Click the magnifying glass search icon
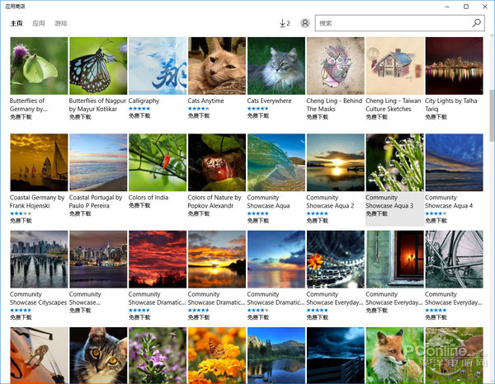Viewport: 495px width, 384px height. [x=477, y=24]
